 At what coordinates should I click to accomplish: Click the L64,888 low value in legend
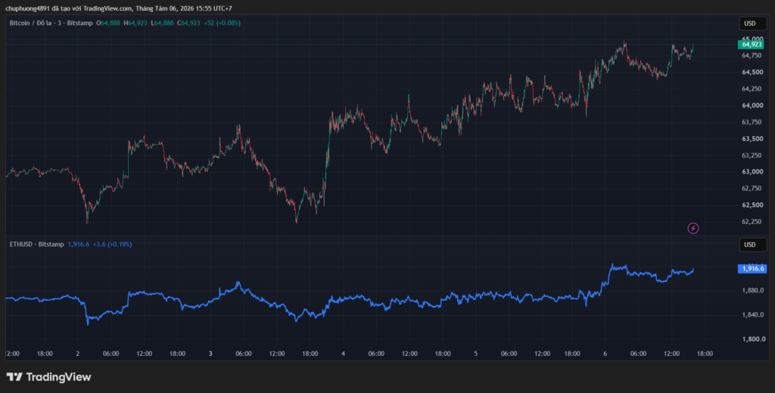point(162,23)
